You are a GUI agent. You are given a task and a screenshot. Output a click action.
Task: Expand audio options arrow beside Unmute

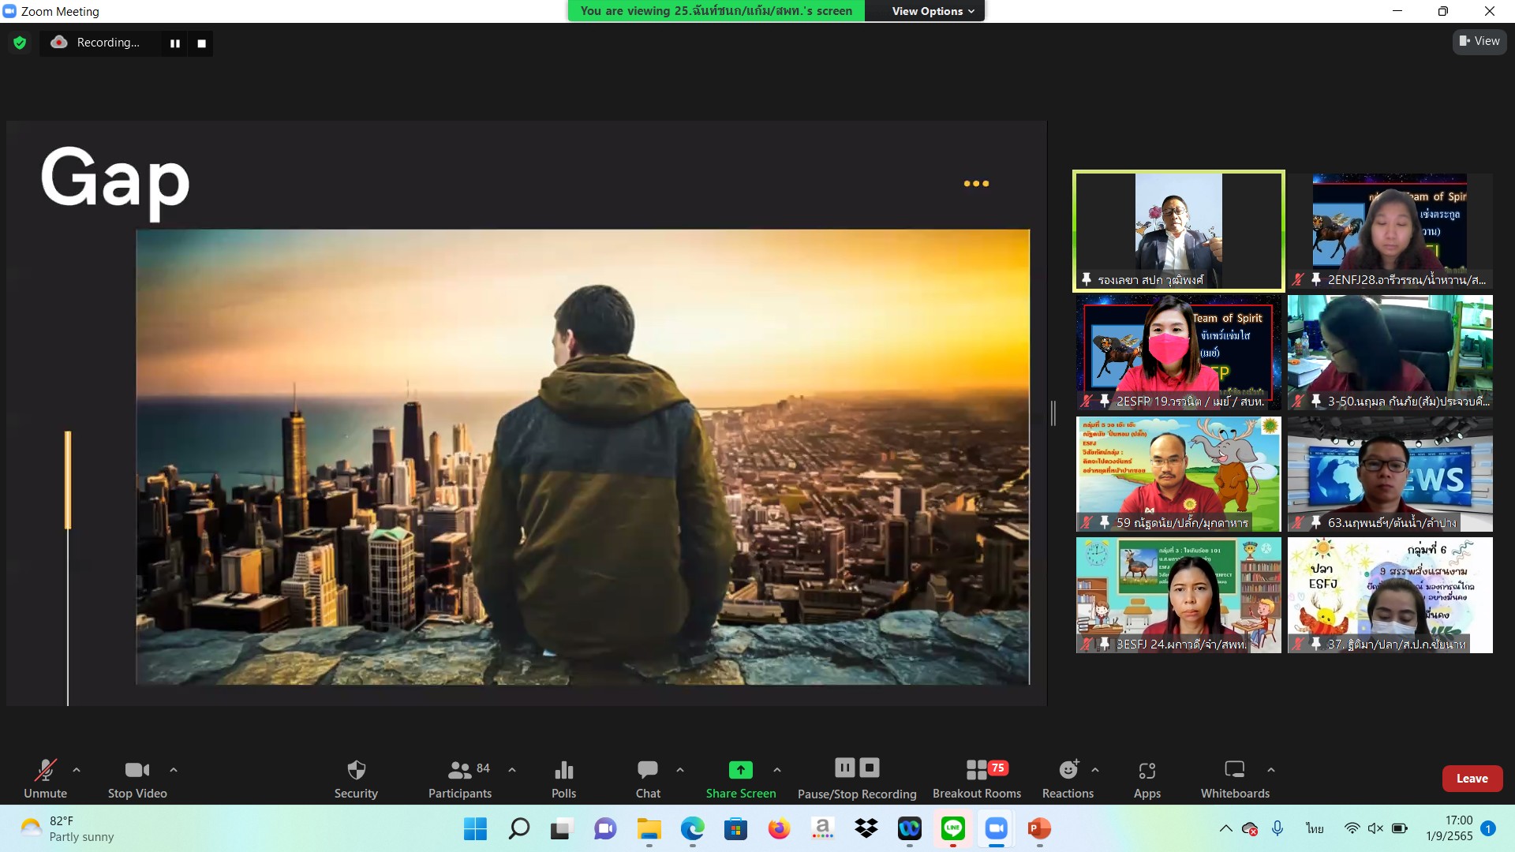coord(77,769)
